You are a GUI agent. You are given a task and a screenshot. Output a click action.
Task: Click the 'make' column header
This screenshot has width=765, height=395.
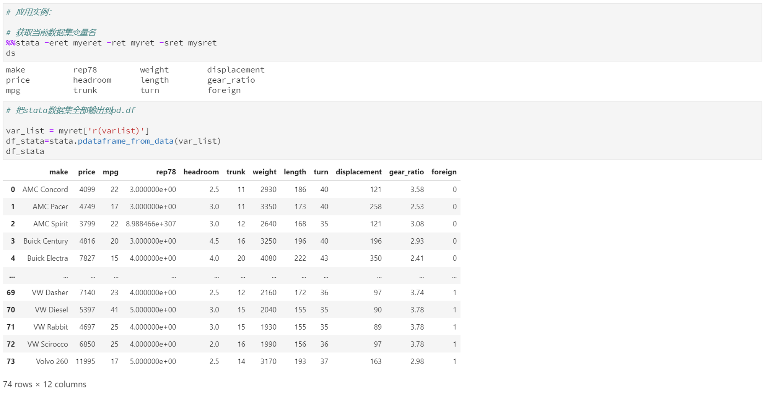(59, 172)
